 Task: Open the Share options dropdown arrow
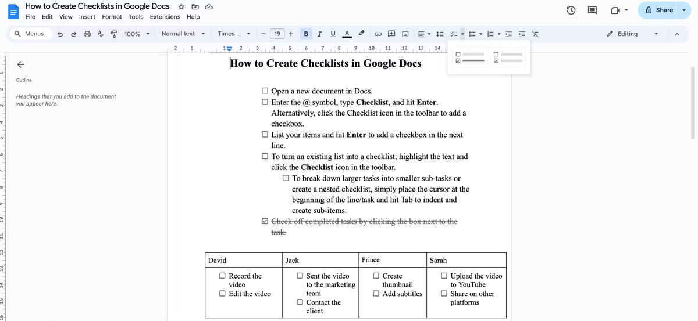pyautogui.click(x=684, y=10)
